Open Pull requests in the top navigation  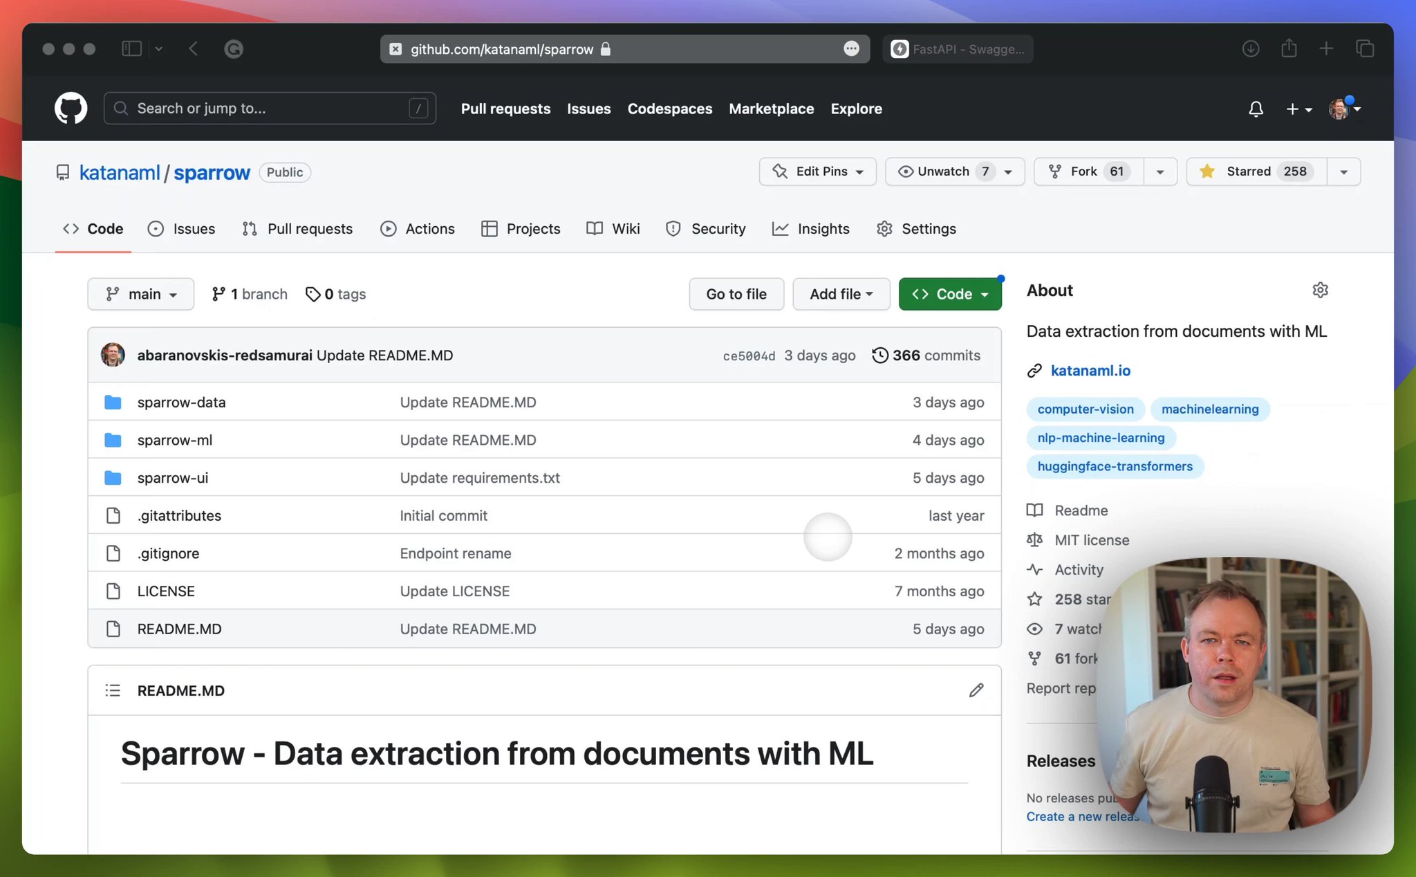pyautogui.click(x=505, y=109)
